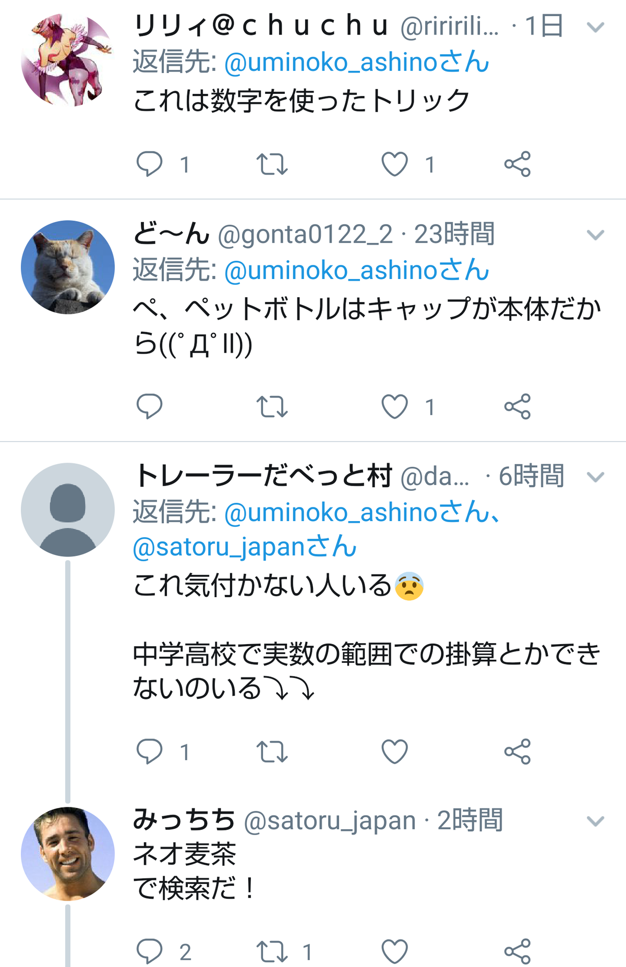The image size is (626, 967).
Task: Open the default gray avatar of トレーラーだべっと村
Action: (68, 510)
